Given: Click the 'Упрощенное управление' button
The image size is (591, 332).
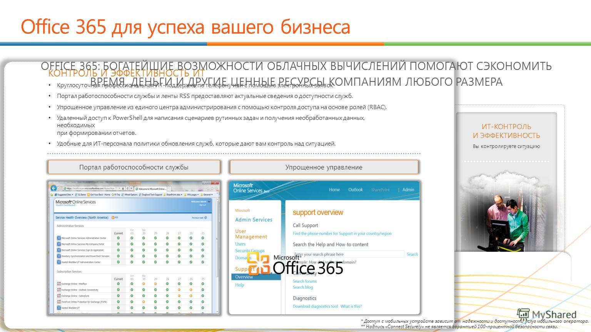Looking at the screenshot, I should pyautogui.click(x=324, y=167).
